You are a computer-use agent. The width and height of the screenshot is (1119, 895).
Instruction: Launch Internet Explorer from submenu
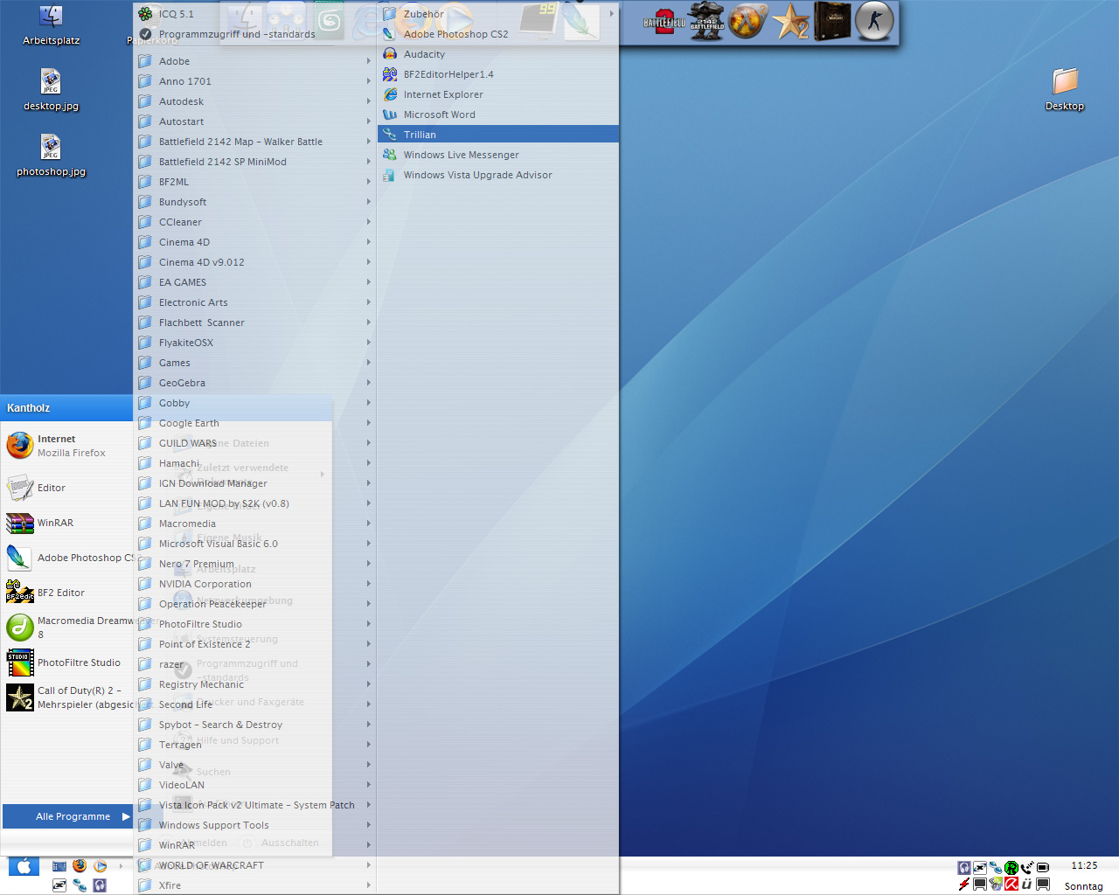[498, 94]
